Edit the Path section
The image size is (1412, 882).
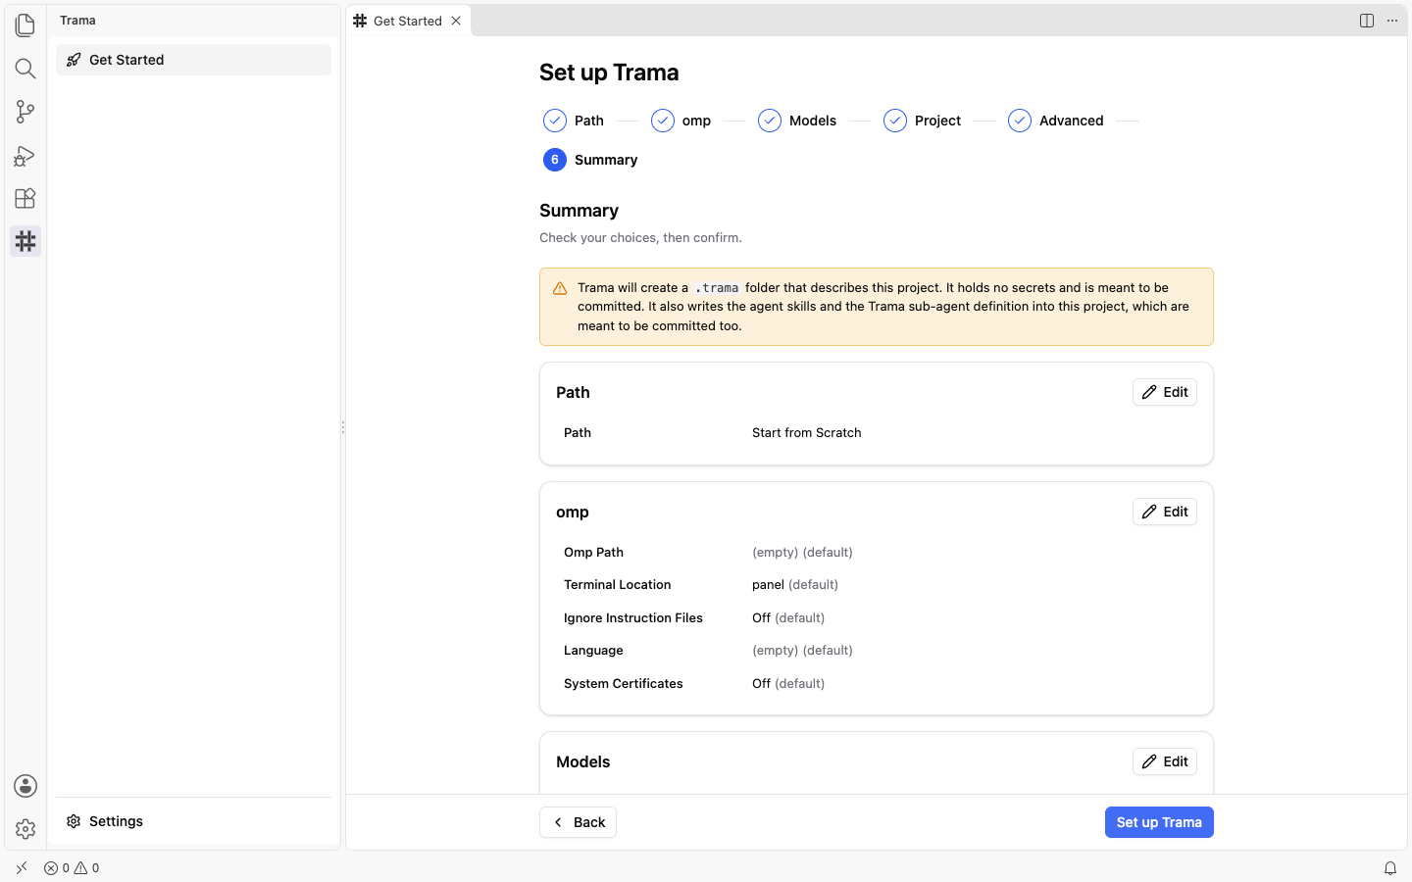pos(1165,392)
